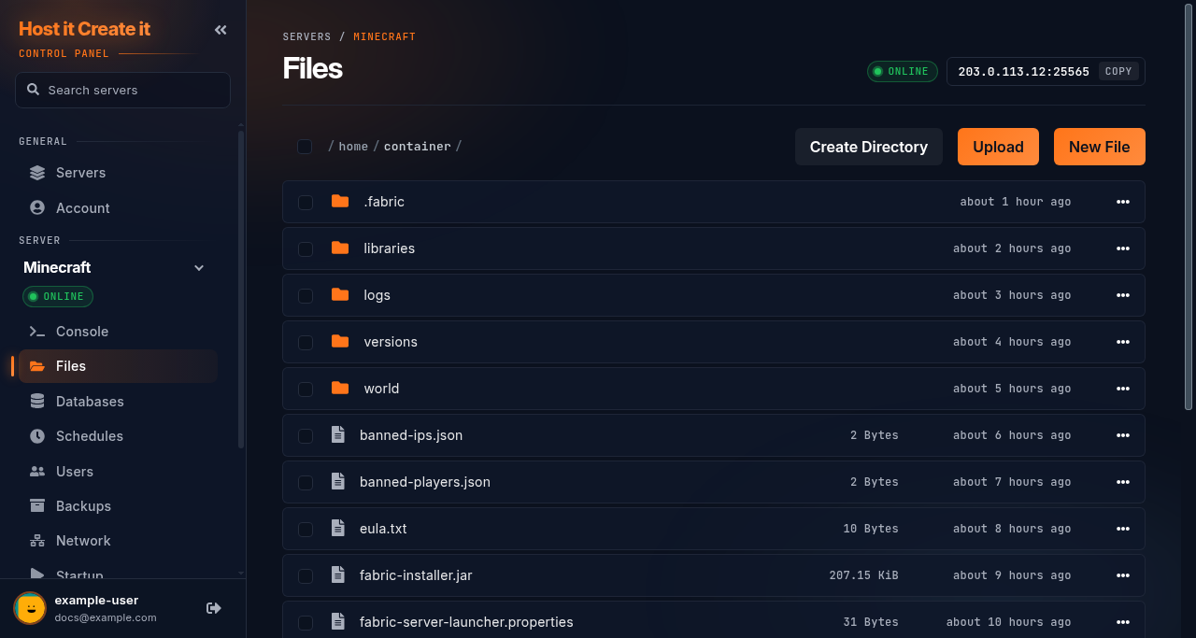Click the eula.txt file icon
1196x638 pixels.
coord(338,528)
